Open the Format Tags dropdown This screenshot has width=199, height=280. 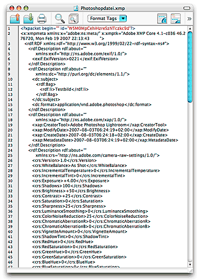pos(107,18)
